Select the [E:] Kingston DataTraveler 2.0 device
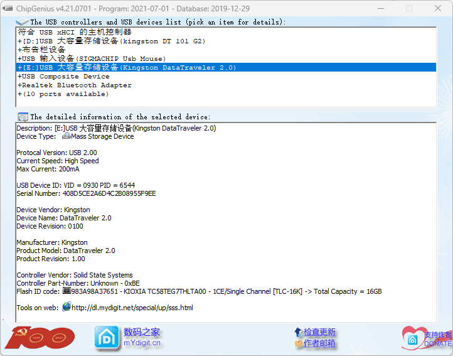 coord(226,67)
